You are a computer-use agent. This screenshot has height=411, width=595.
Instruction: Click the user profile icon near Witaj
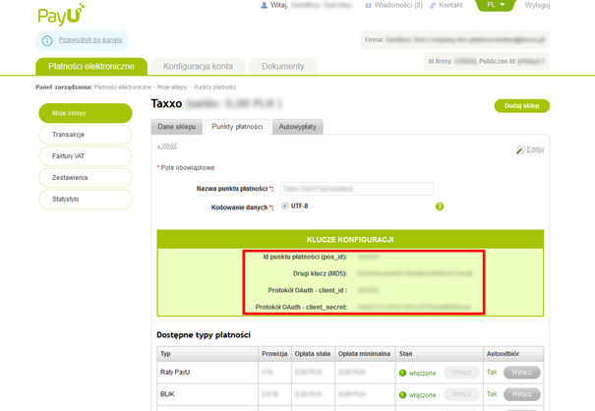point(264,5)
